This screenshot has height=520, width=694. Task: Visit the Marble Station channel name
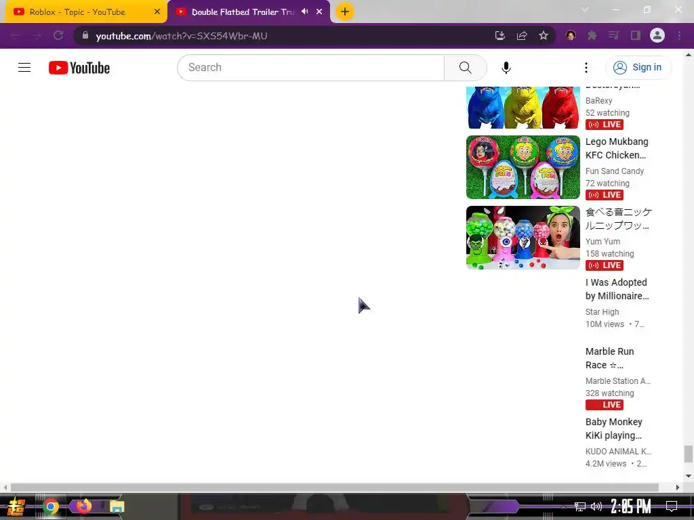coord(618,381)
